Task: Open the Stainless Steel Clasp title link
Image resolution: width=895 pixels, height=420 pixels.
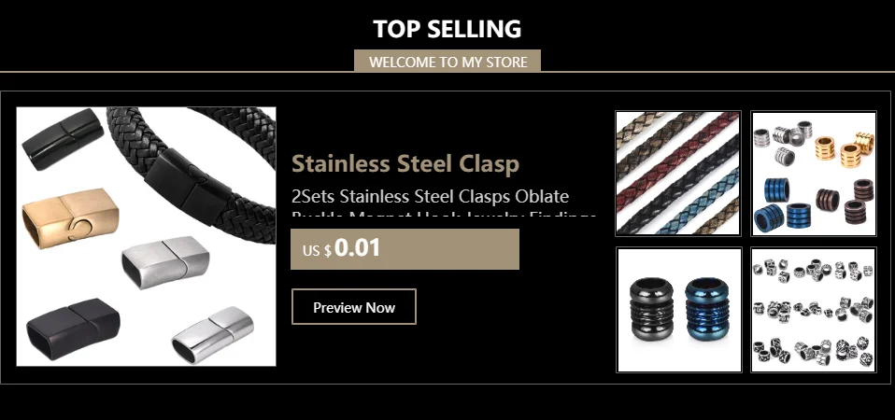Action: coord(405,163)
